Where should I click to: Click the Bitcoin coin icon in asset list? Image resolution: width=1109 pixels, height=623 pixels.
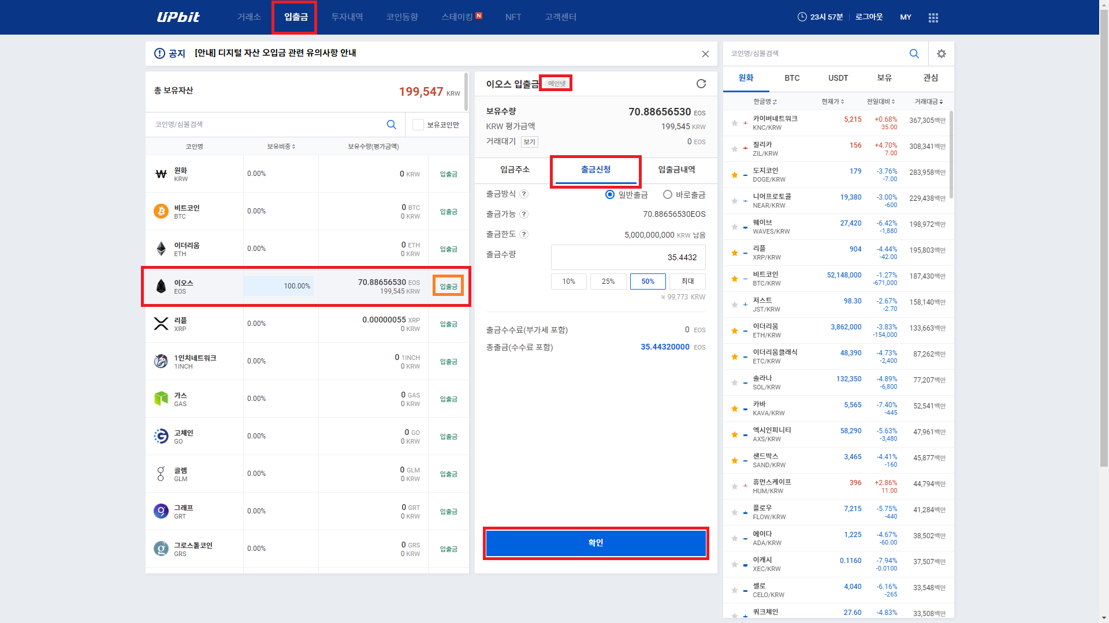click(x=161, y=211)
